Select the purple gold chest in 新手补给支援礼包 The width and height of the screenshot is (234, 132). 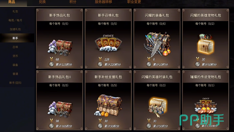108,105
